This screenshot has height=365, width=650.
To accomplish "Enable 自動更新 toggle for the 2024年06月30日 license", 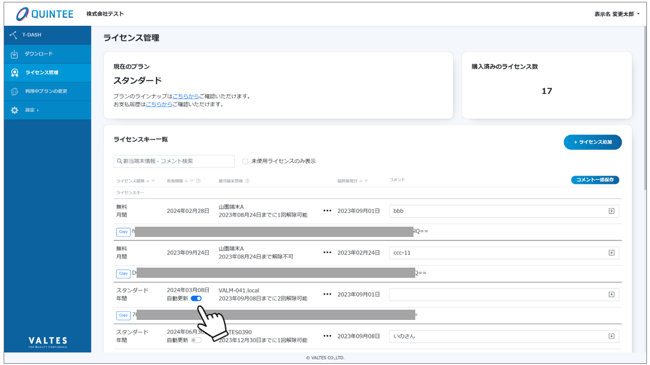I will [196, 340].
